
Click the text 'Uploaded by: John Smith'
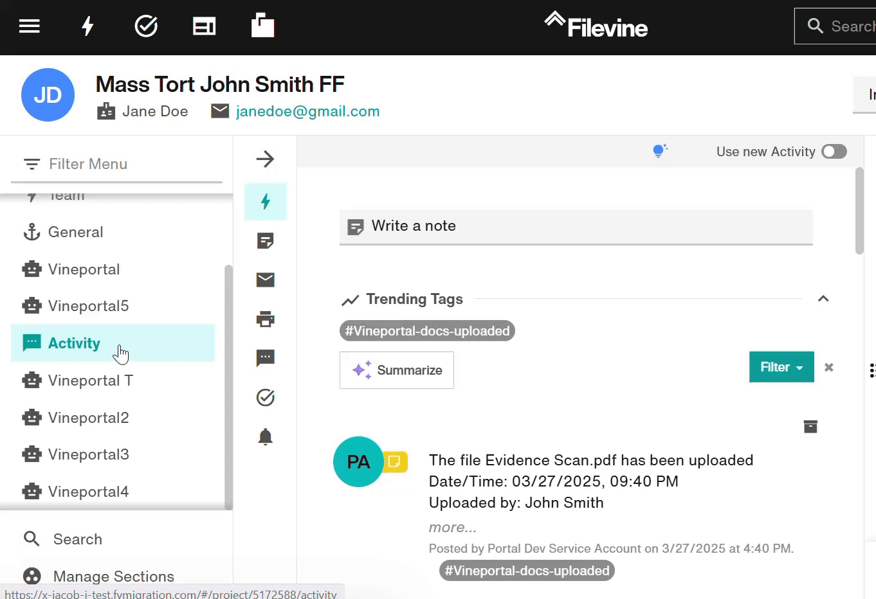pyautogui.click(x=516, y=503)
